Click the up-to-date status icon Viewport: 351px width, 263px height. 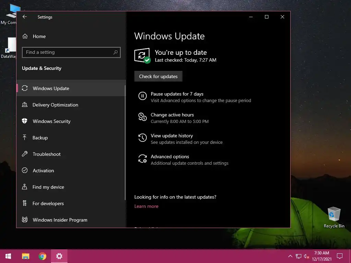(142, 56)
